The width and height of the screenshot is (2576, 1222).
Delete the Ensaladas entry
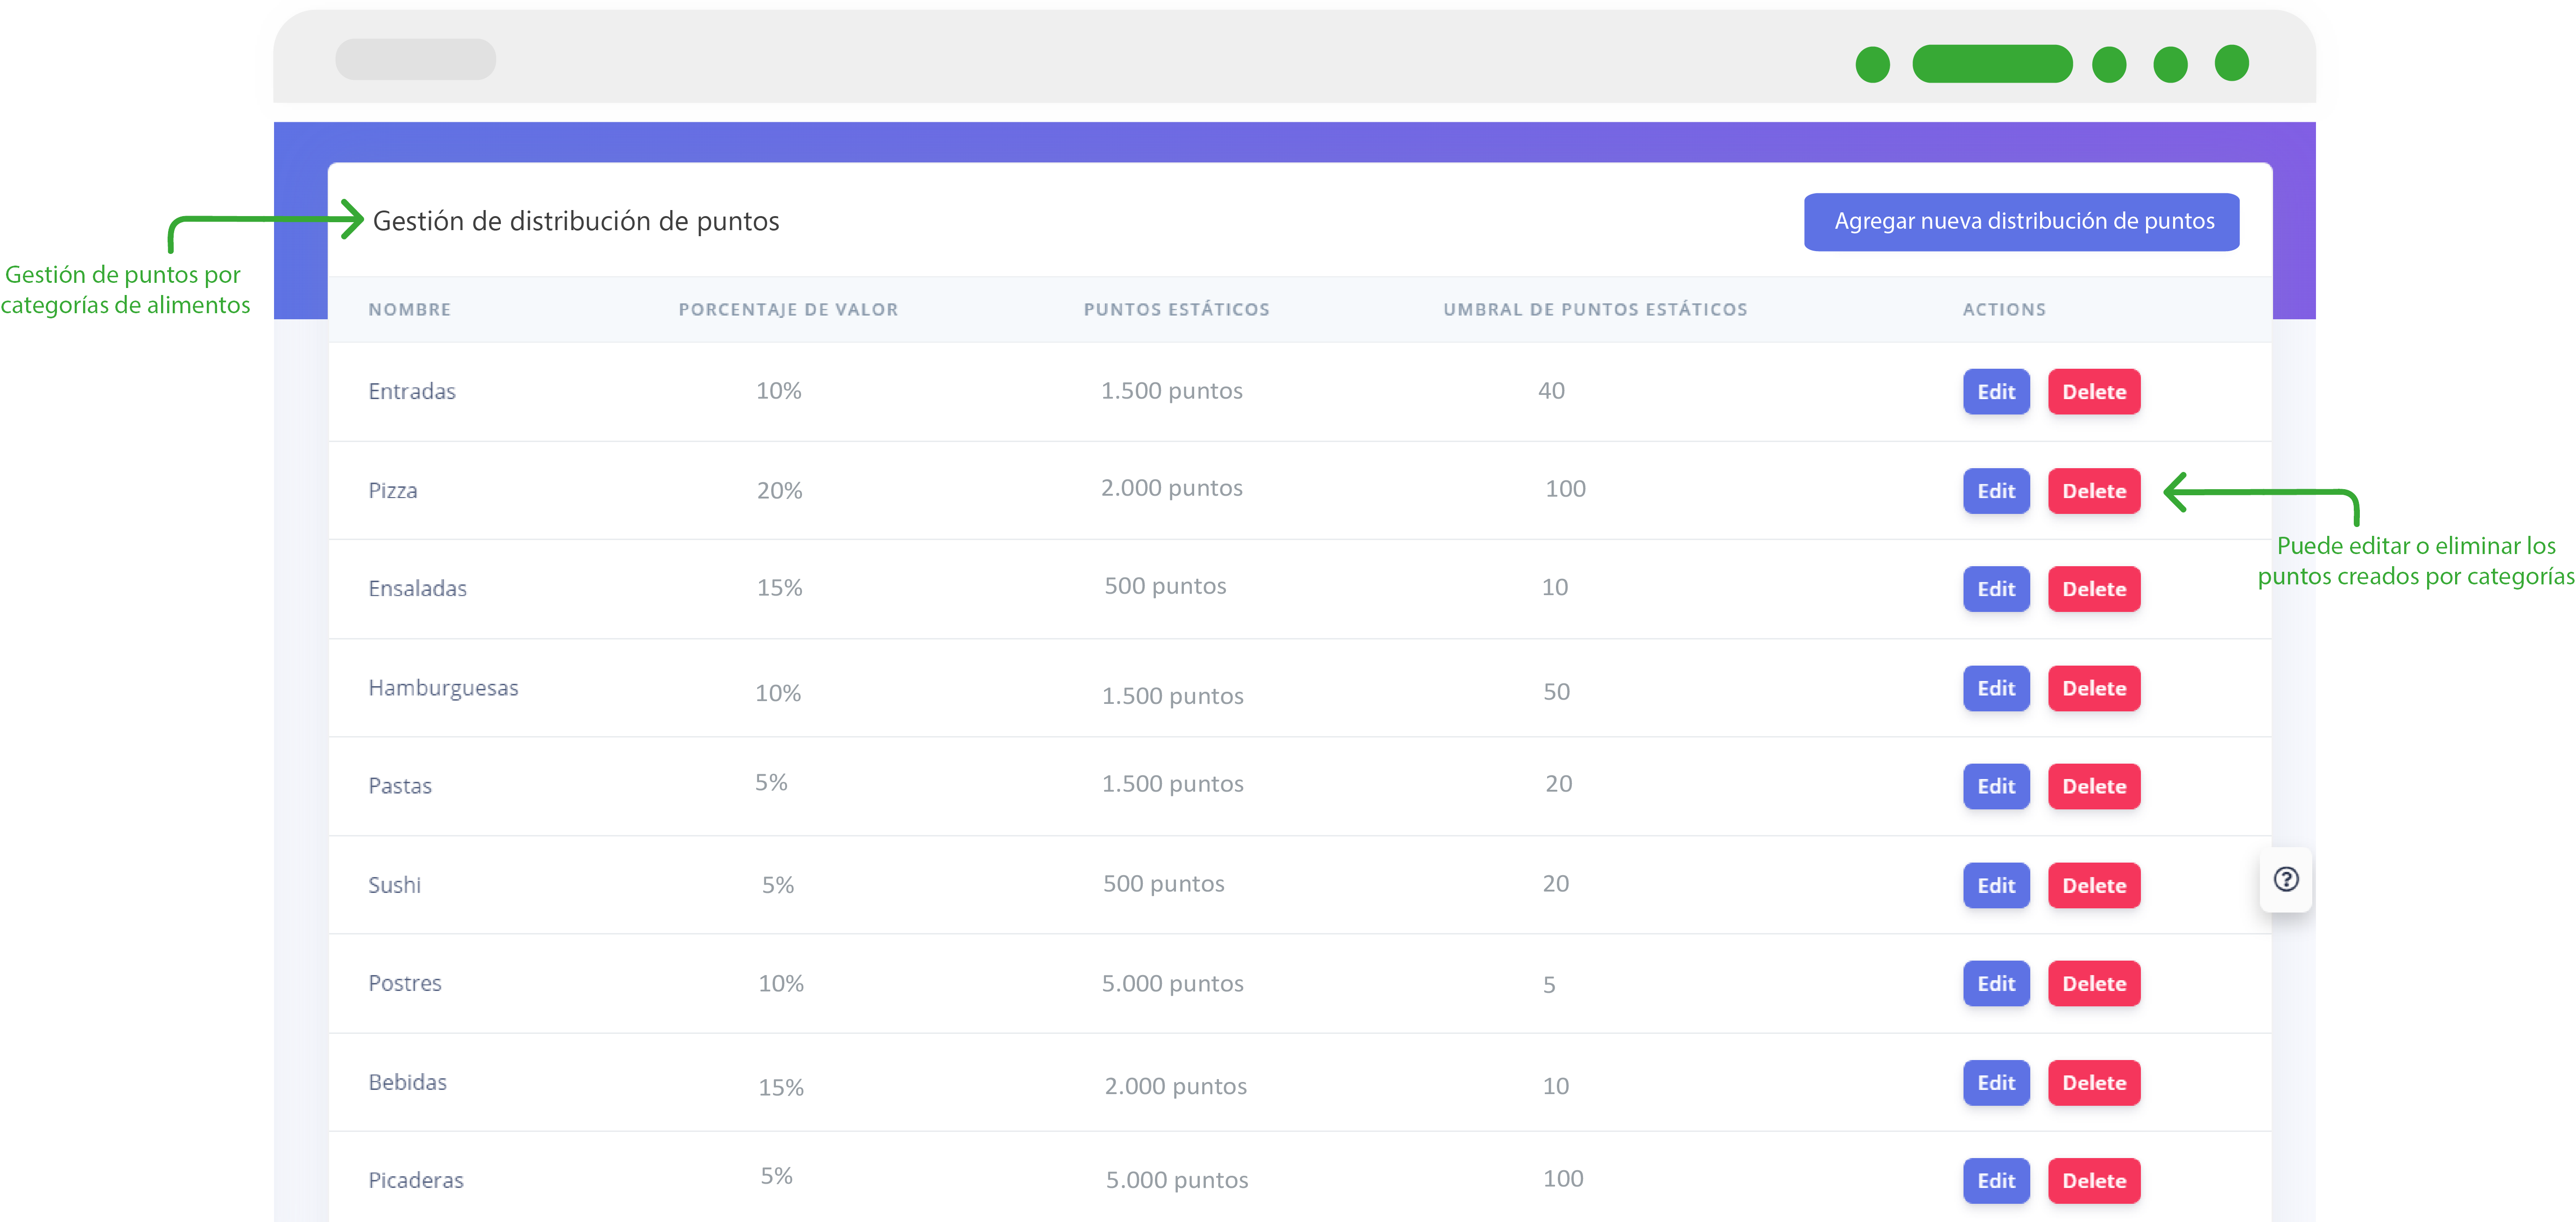click(x=2094, y=588)
